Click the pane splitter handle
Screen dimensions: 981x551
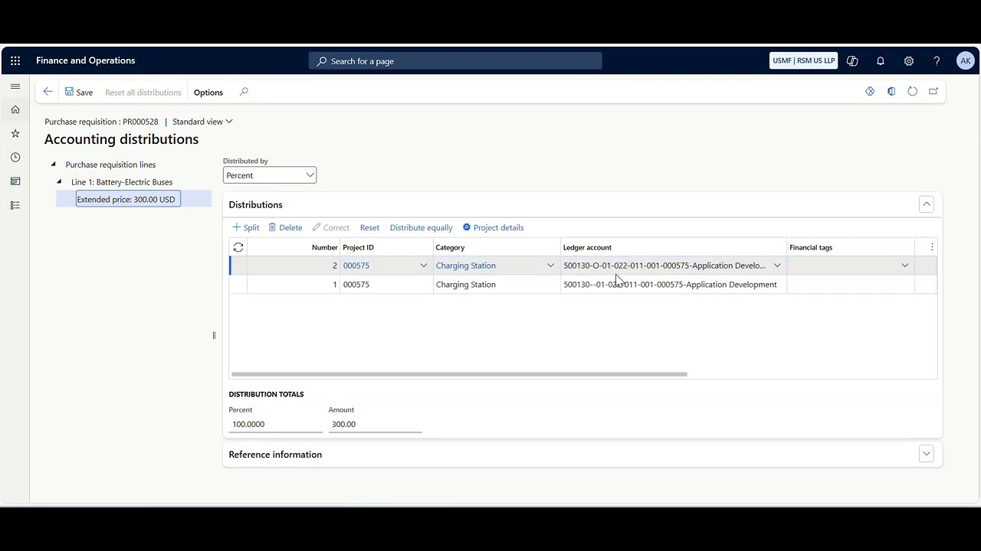[214, 335]
